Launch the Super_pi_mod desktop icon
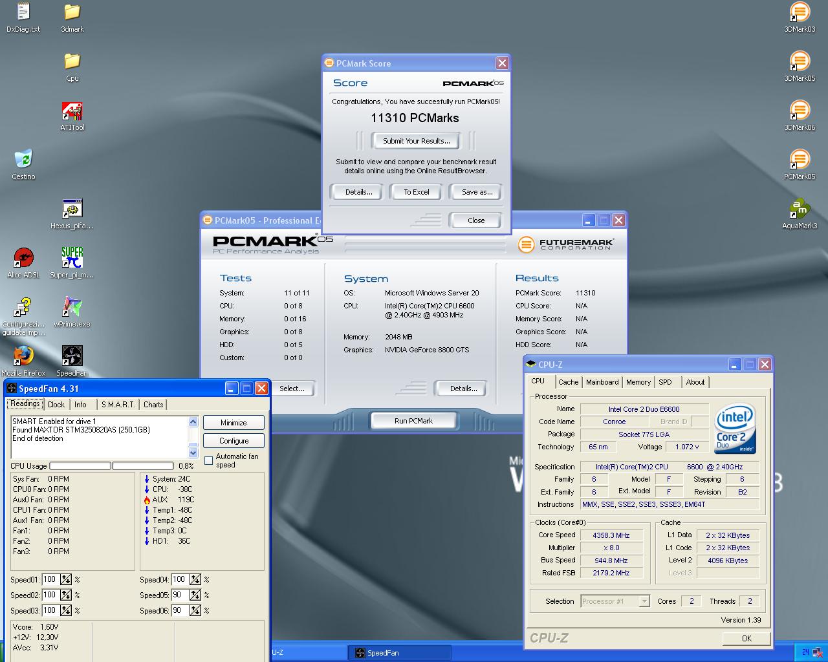This screenshot has height=662, width=828. click(x=72, y=264)
